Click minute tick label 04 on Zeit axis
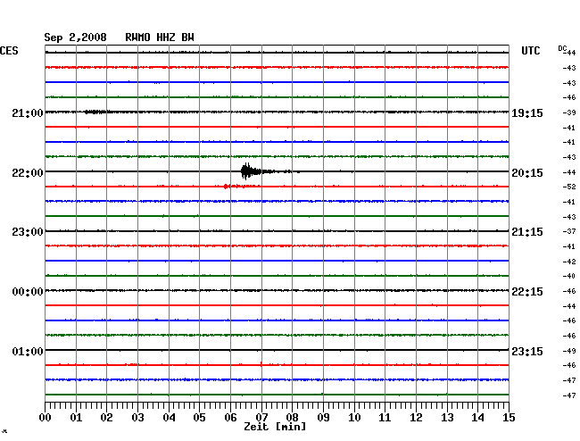 pos(169,418)
